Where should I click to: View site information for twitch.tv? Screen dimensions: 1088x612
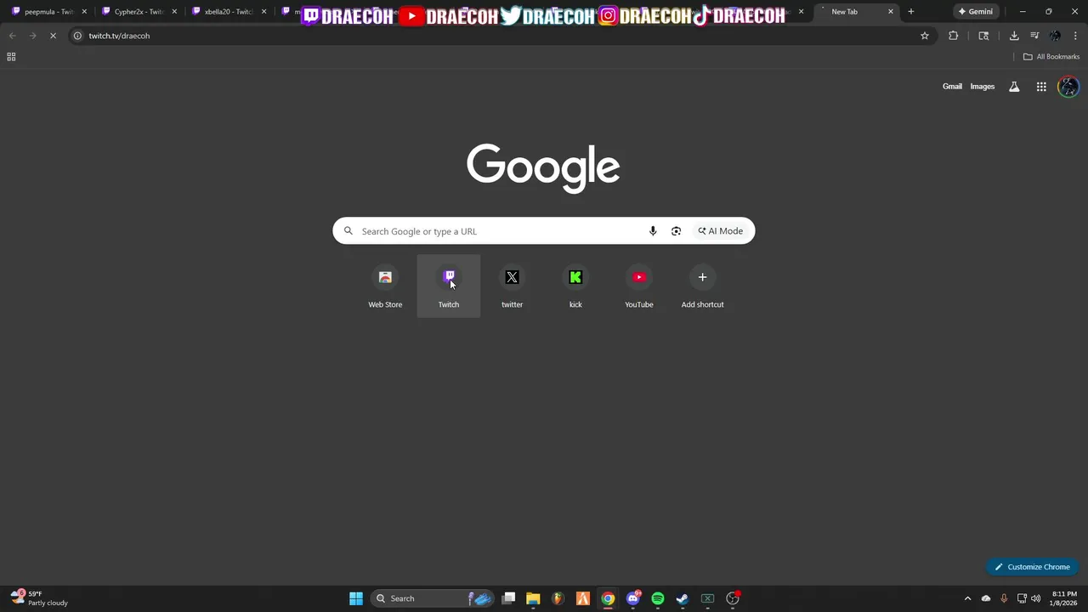coord(77,36)
